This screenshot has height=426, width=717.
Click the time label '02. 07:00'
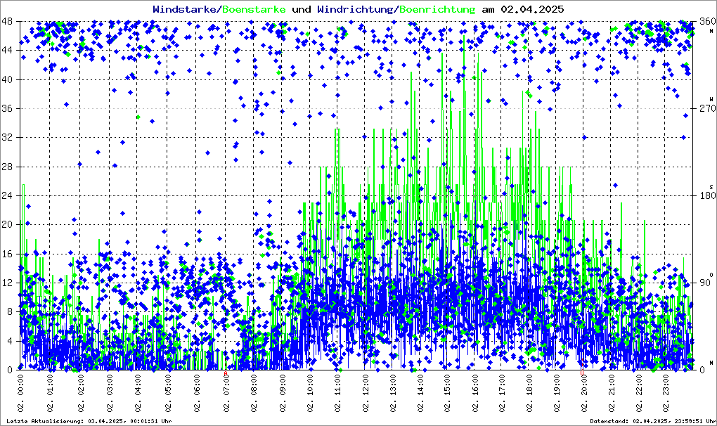(227, 393)
